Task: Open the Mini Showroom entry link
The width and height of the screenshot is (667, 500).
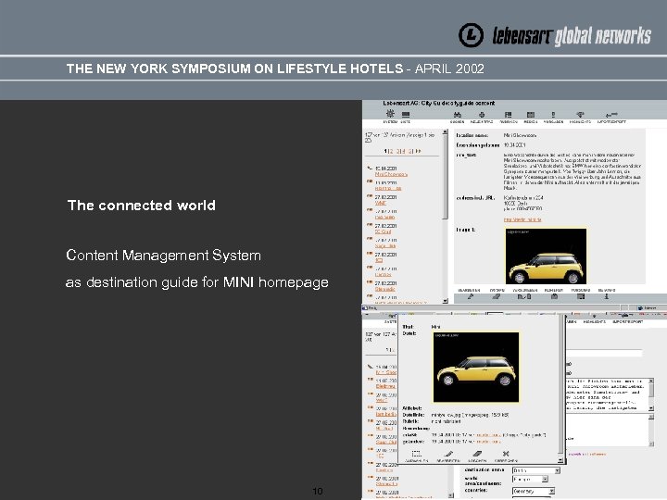Action: click(x=391, y=173)
